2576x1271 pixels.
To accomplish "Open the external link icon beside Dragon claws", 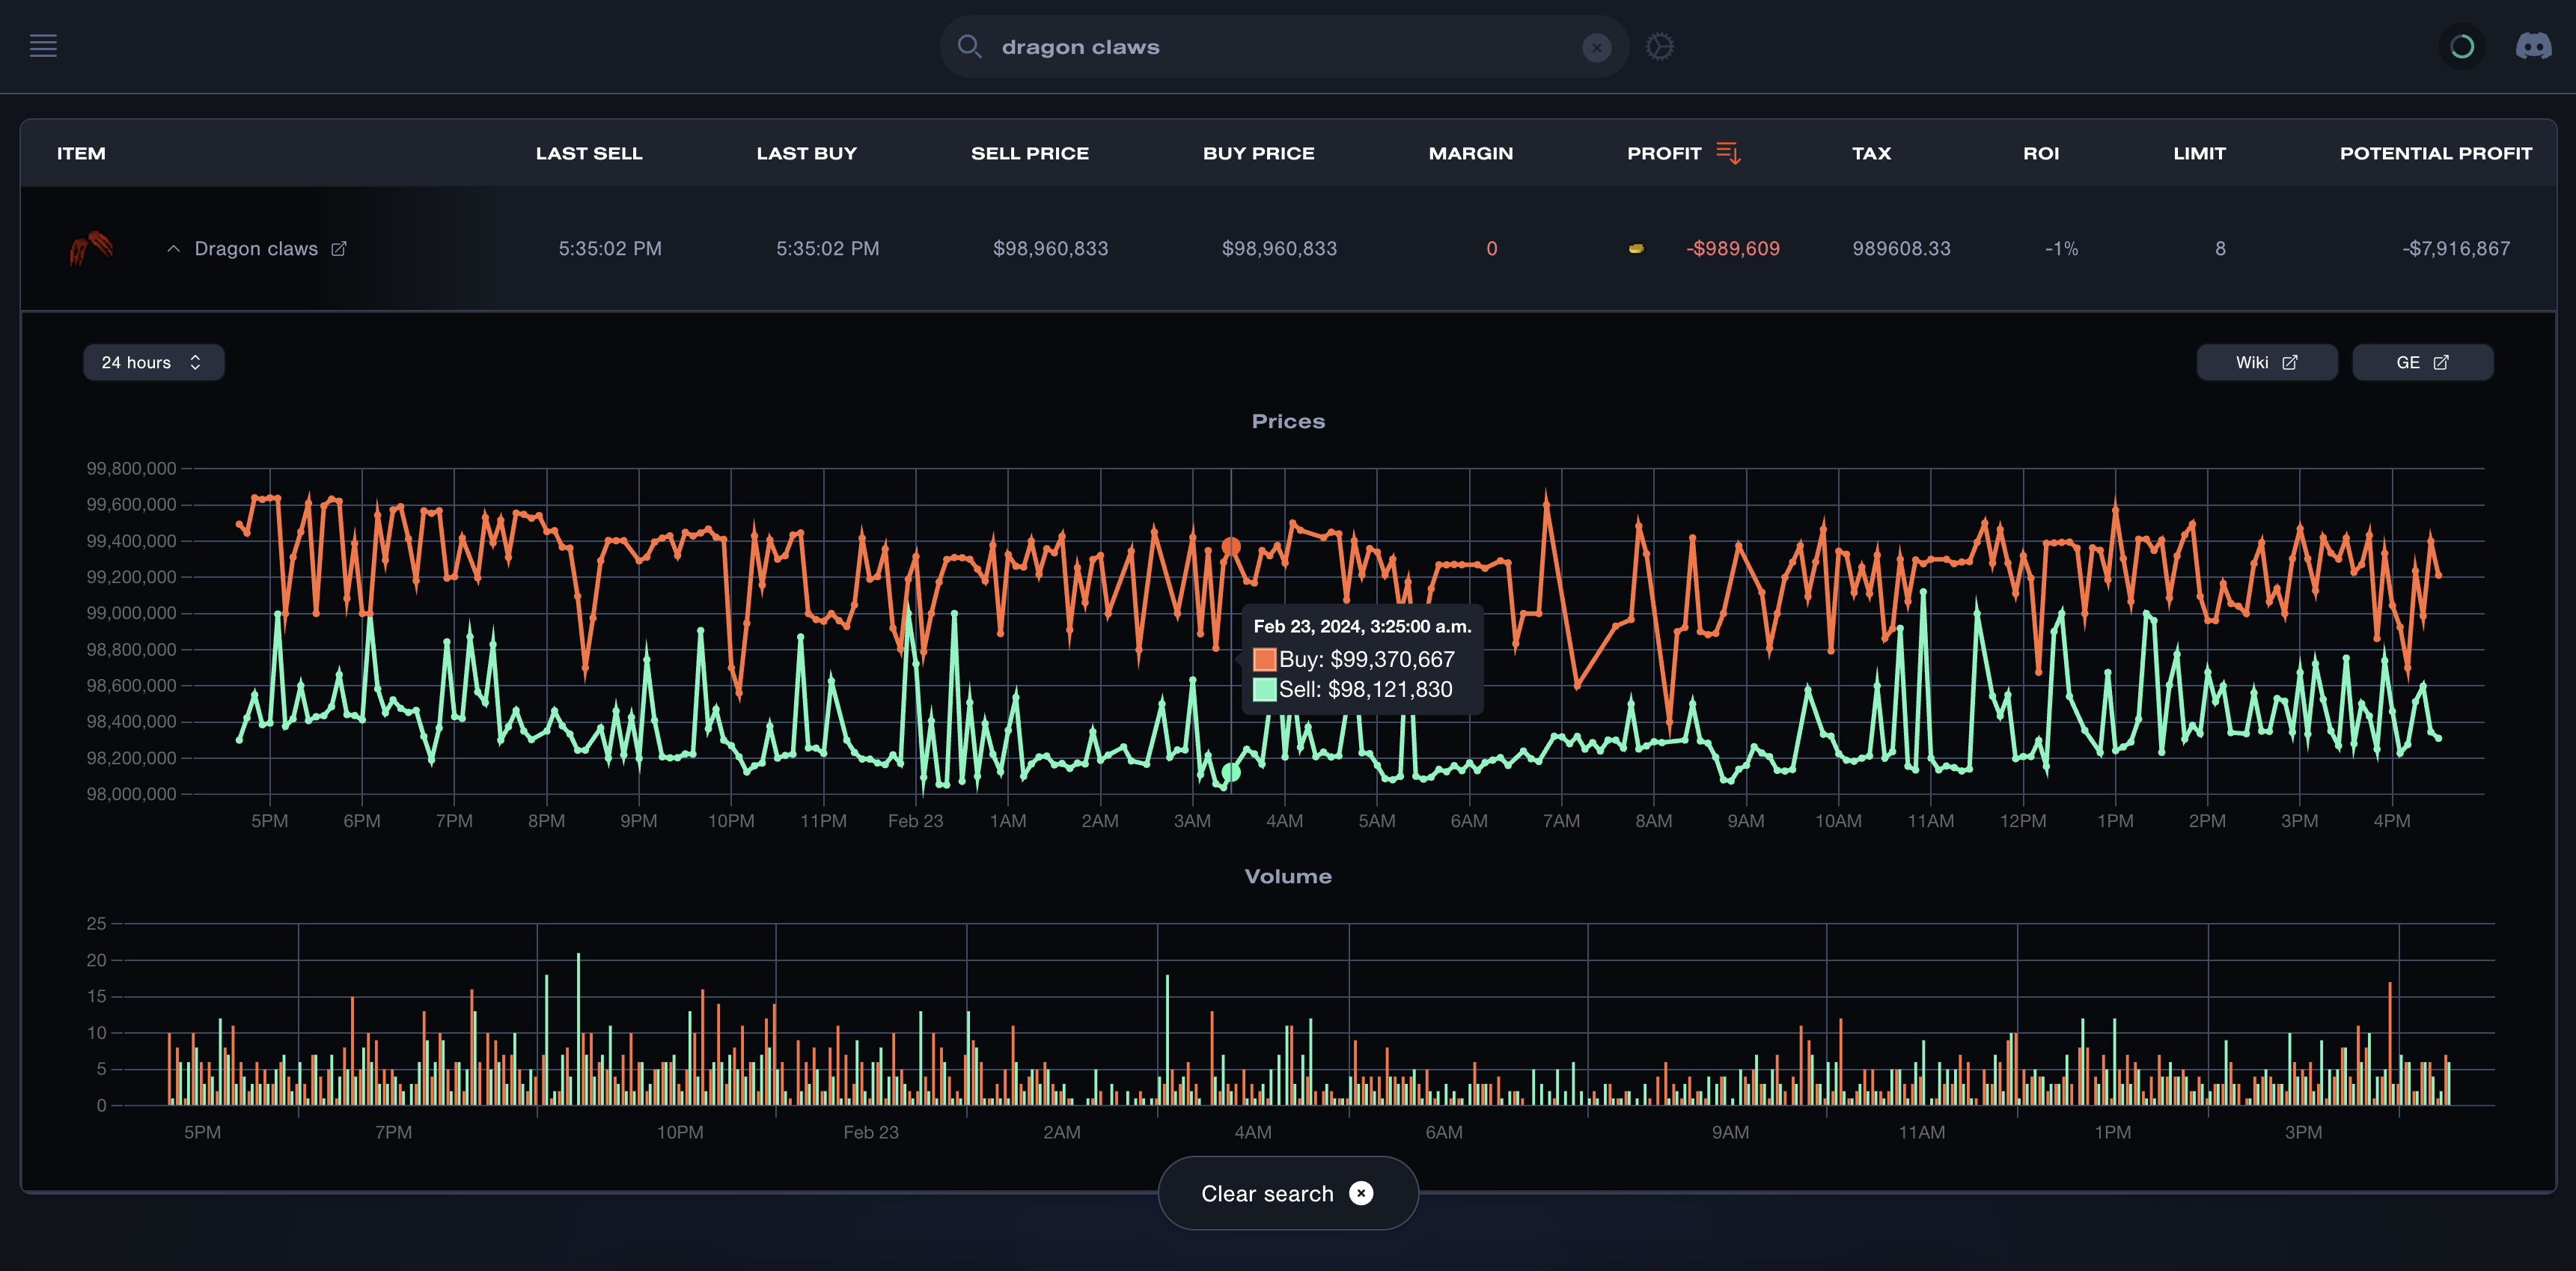I will pos(339,248).
